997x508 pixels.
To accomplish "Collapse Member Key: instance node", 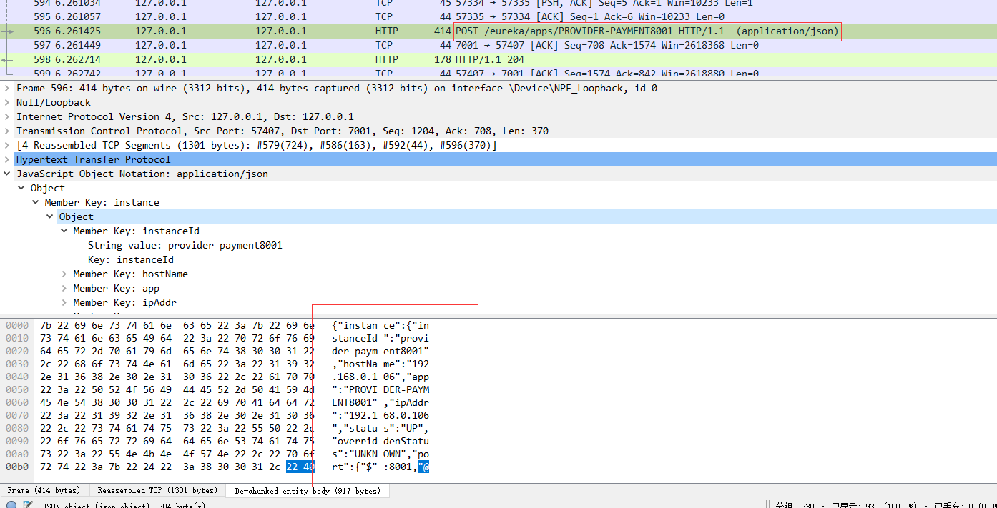I will (x=36, y=202).
